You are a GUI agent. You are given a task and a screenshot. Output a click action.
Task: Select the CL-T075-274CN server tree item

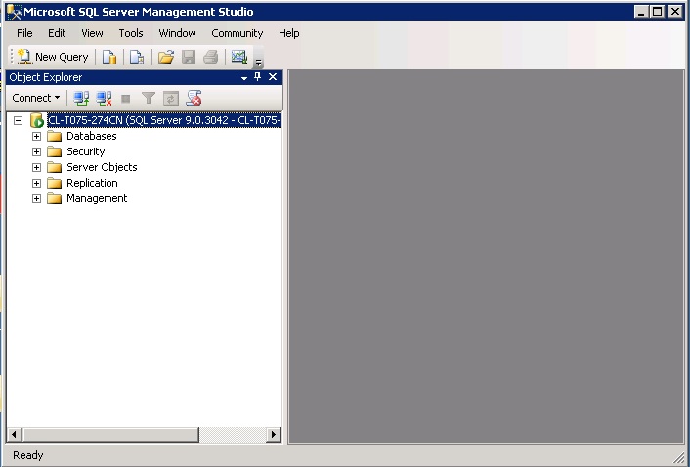pos(164,120)
